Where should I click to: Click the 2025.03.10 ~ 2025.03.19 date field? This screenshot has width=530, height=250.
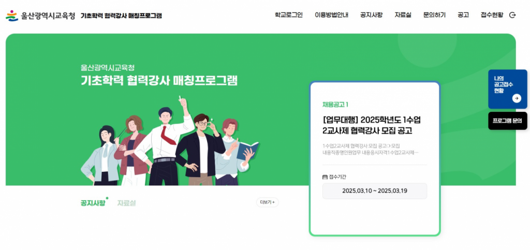point(375,191)
